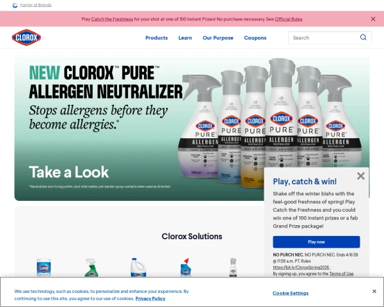Close the Play, catch & win popup
Screen dimensions: 384x307
pyautogui.click(x=361, y=176)
